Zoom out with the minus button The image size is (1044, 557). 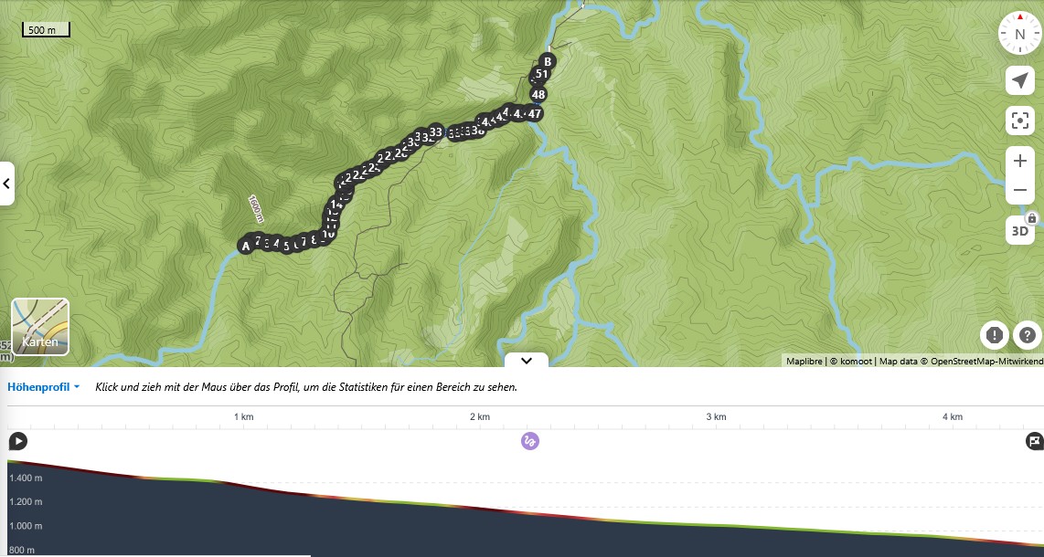pyautogui.click(x=1019, y=190)
